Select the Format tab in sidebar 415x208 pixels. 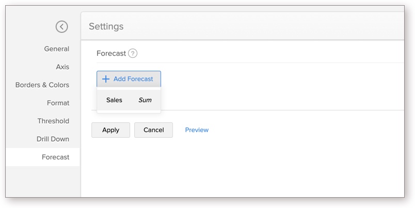(58, 103)
